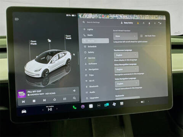Open the Keyboards dropdown
183x137 pixels.
(128, 97)
